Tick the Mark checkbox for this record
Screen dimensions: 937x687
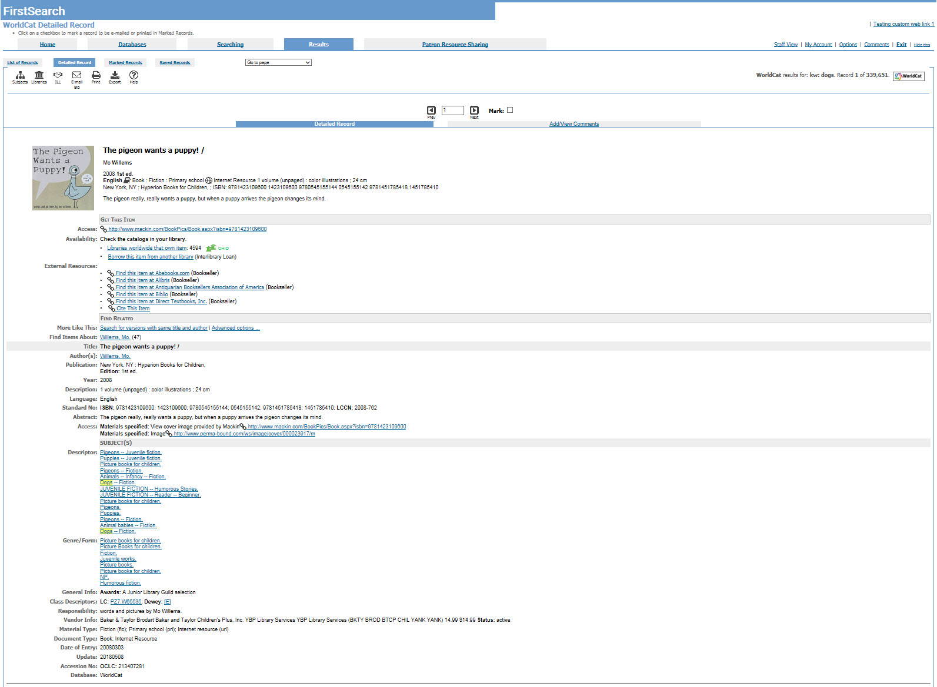(510, 110)
